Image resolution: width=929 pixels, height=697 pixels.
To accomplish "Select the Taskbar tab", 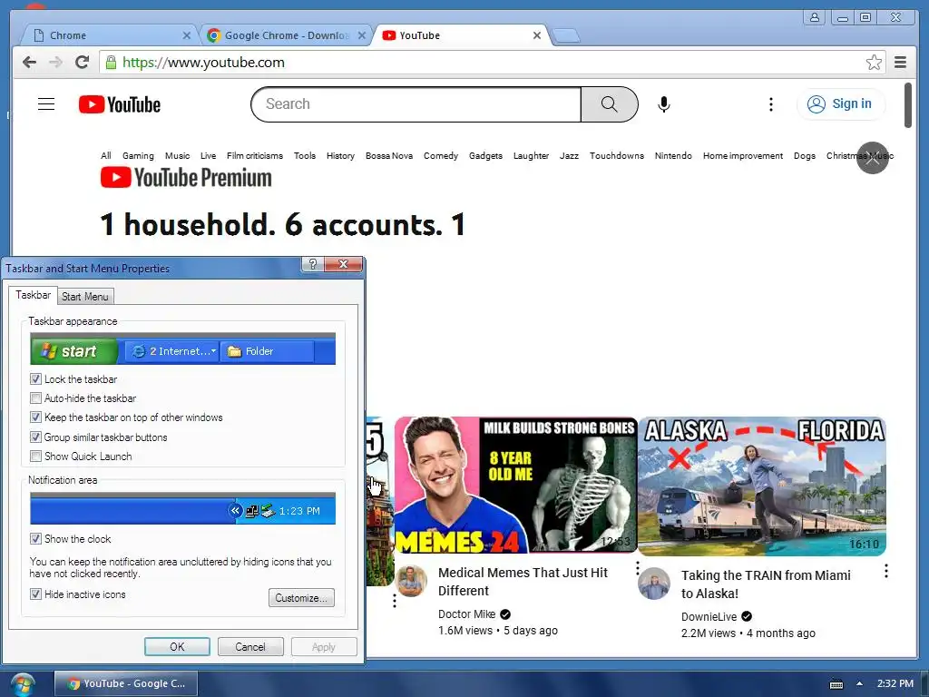I will click(x=34, y=295).
